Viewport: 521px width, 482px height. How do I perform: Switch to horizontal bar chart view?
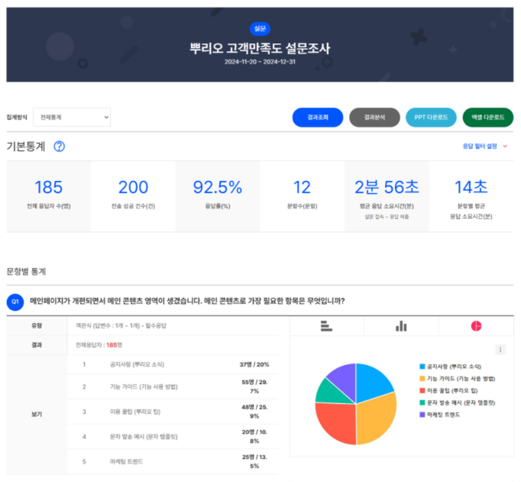(326, 326)
